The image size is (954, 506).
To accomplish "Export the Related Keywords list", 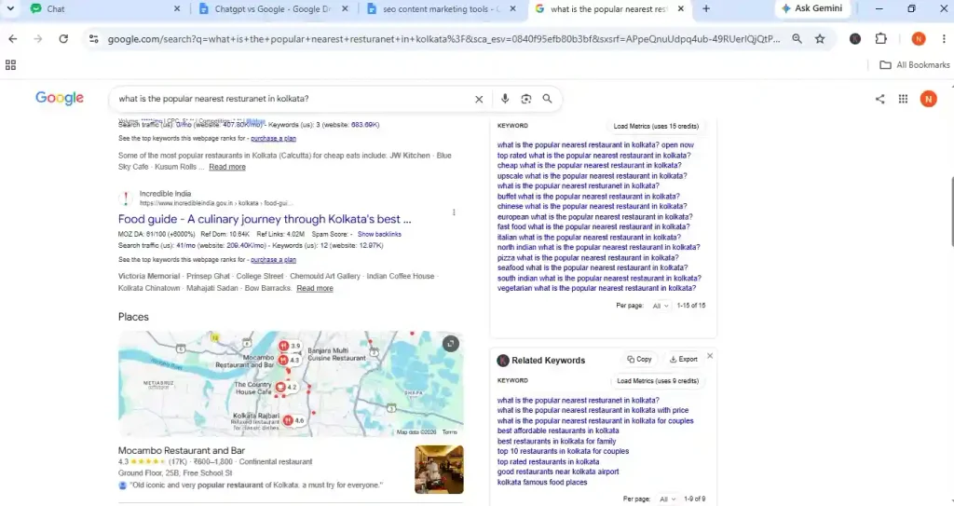I will pyautogui.click(x=683, y=360).
